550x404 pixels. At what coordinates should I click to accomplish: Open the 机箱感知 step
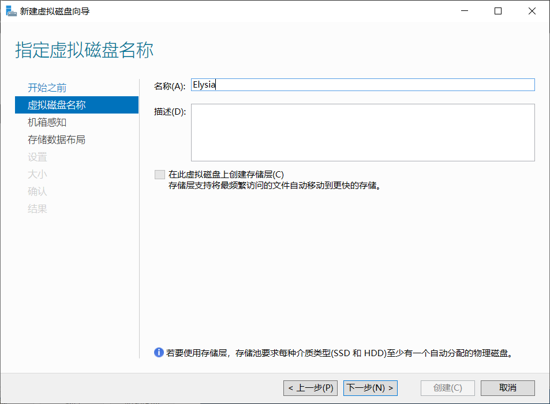(x=47, y=122)
